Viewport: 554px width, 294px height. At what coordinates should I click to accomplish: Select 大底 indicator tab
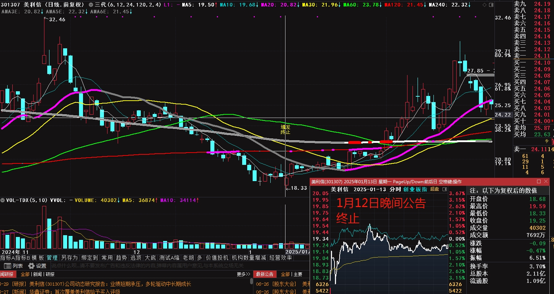(x=151, y=258)
